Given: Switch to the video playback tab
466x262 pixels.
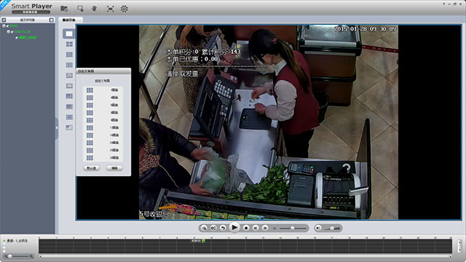Looking at the screenshot, I should (x=70, y=20).
